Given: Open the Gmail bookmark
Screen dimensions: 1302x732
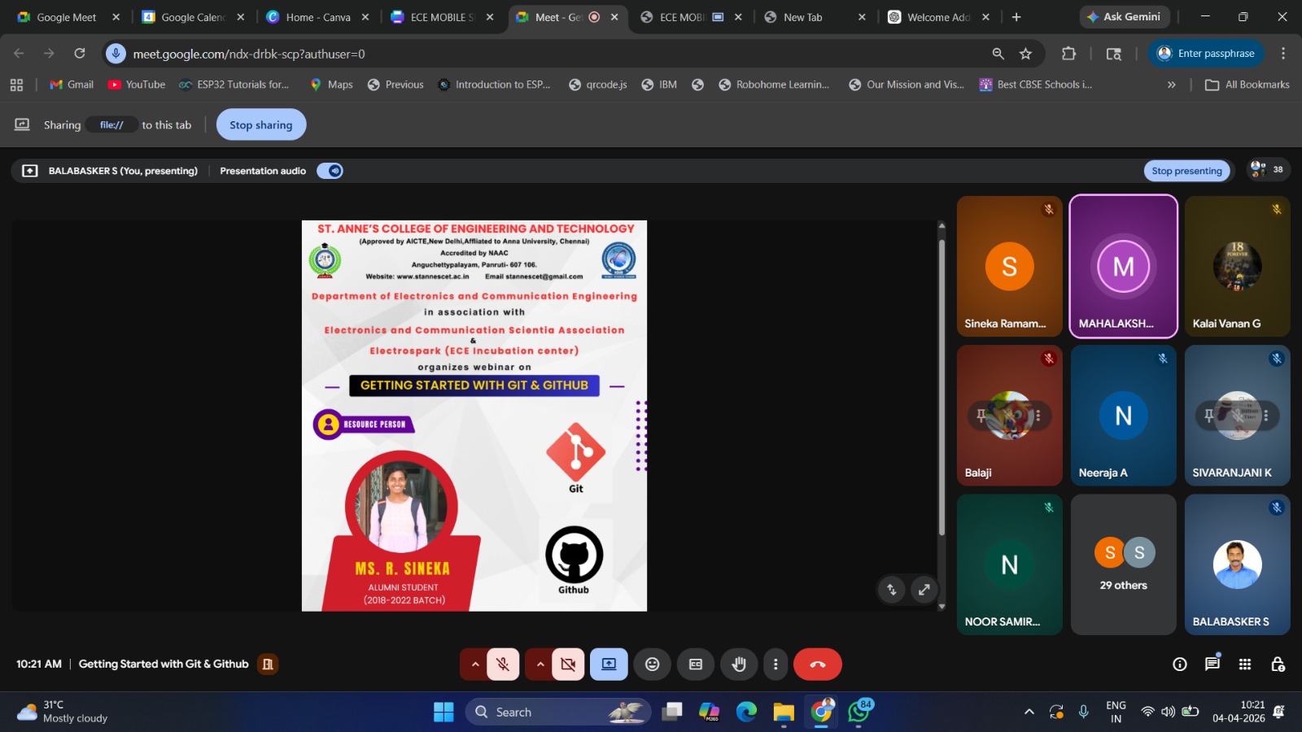Looking at the screenshot, I should (x=72, y=85).
